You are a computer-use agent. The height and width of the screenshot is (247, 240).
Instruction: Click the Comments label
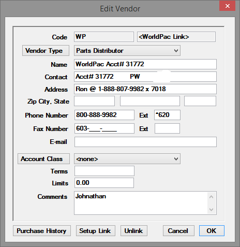(52, 197)
